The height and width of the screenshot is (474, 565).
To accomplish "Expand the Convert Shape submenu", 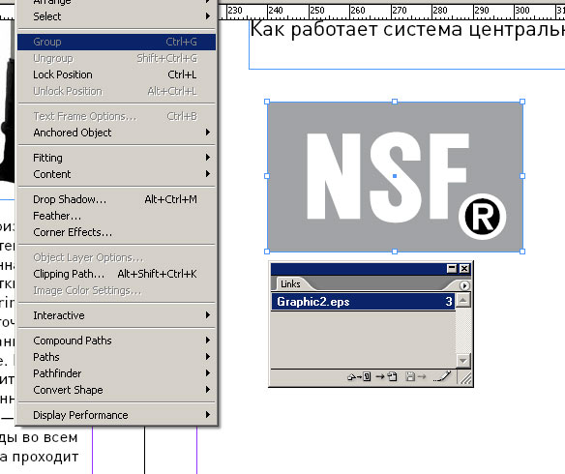I will [x=116, y=390].
